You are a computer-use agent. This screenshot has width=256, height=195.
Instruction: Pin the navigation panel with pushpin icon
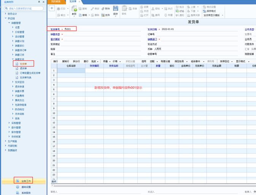[x=39, y=2]
